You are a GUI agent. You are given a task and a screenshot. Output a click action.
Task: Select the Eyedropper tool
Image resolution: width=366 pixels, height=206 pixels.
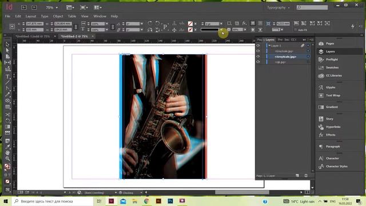7,146
